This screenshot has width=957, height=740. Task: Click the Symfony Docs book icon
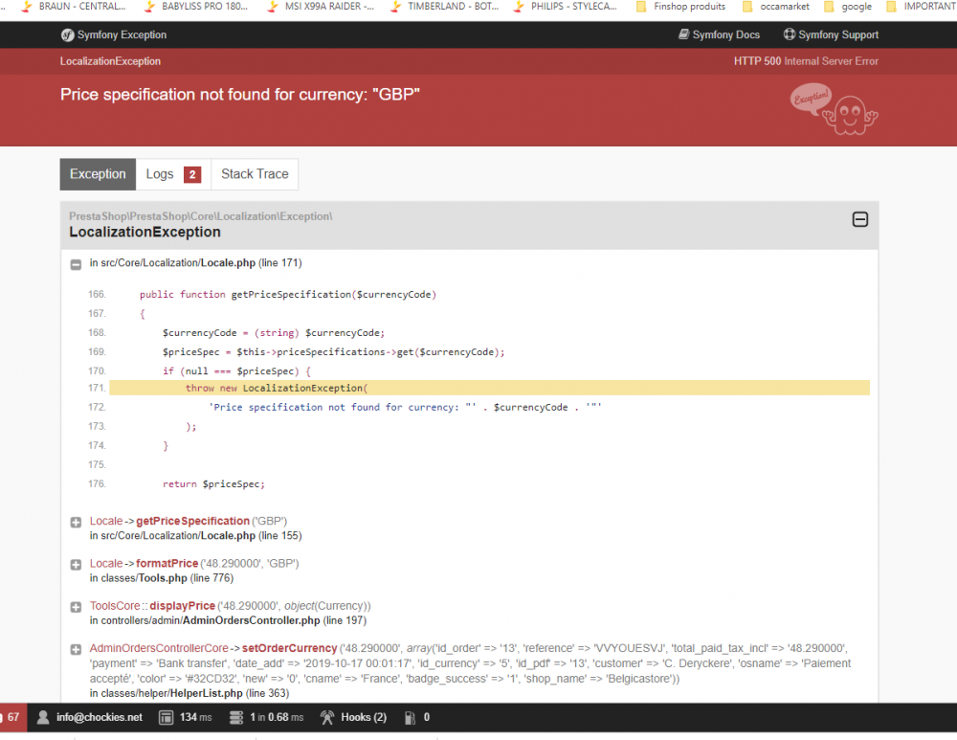[683, 34]
